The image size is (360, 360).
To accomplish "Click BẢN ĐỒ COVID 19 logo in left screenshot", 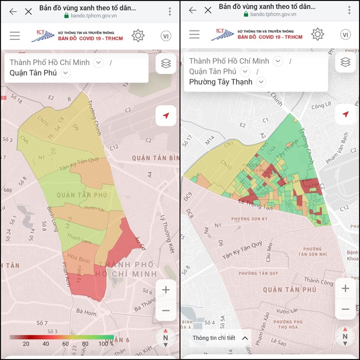I will 77,36.
